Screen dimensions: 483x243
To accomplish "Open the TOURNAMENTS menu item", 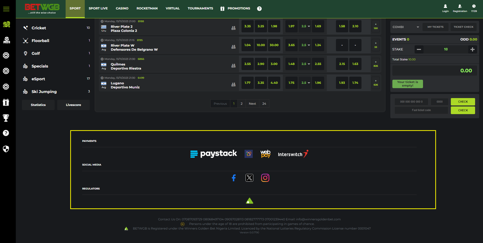I will pyautogui.click(x=200, y=8).
